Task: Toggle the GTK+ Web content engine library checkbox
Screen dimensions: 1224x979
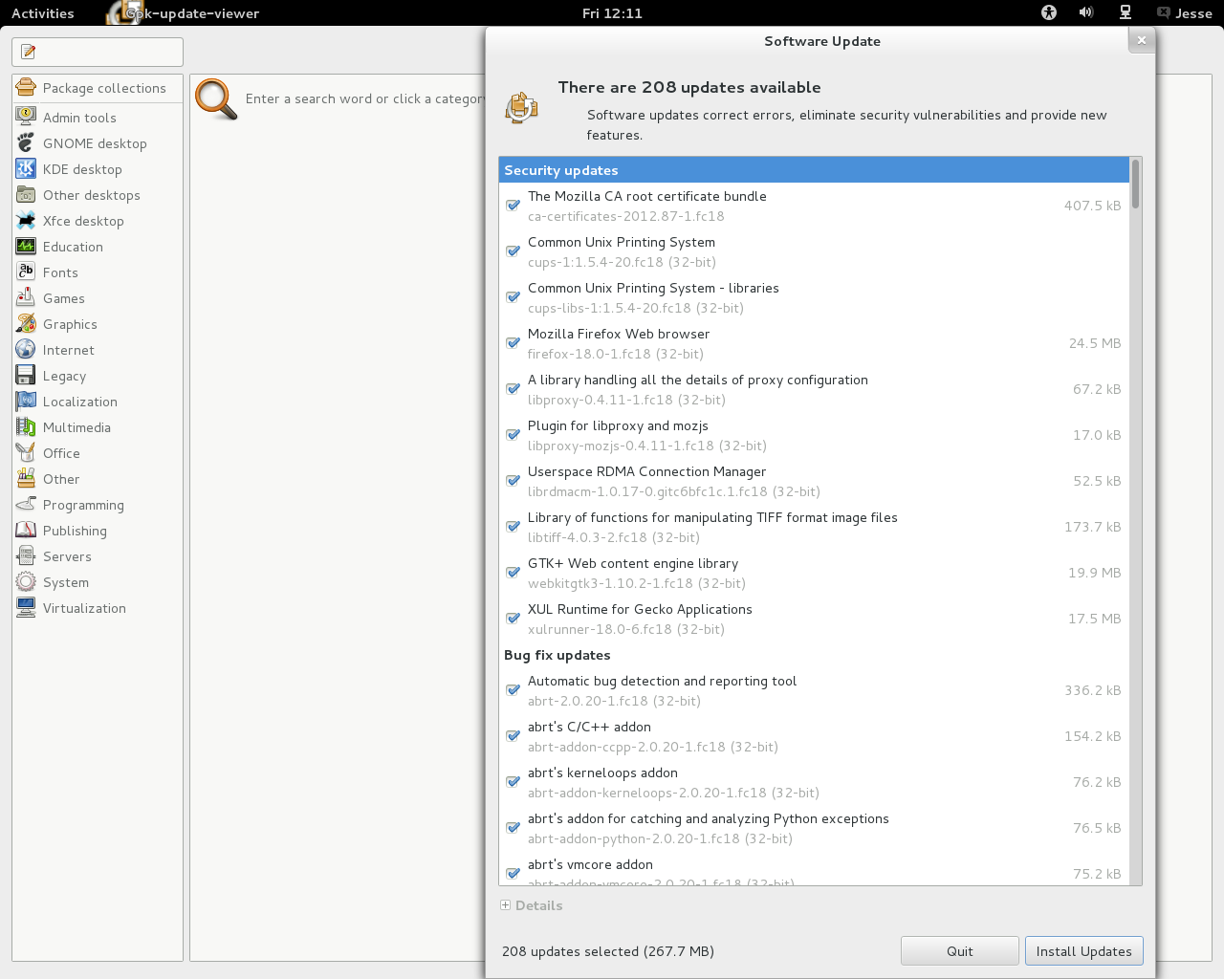Action: (x=514, y=573)
